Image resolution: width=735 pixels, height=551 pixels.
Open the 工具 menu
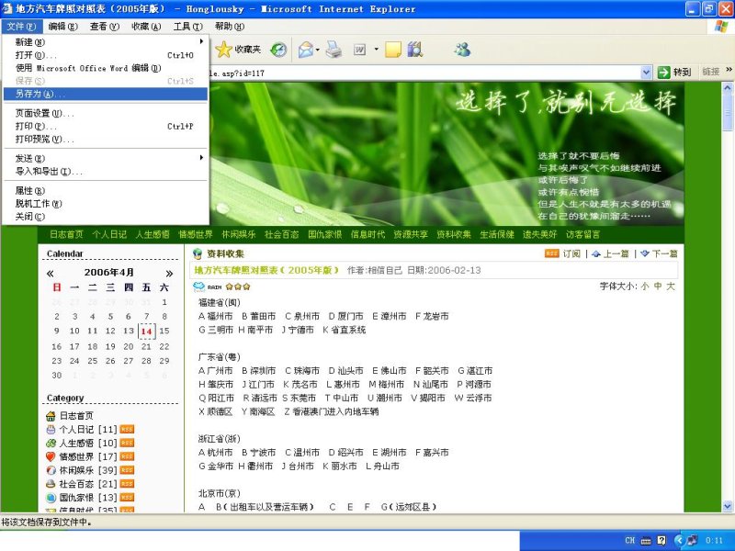pos(187,27)
